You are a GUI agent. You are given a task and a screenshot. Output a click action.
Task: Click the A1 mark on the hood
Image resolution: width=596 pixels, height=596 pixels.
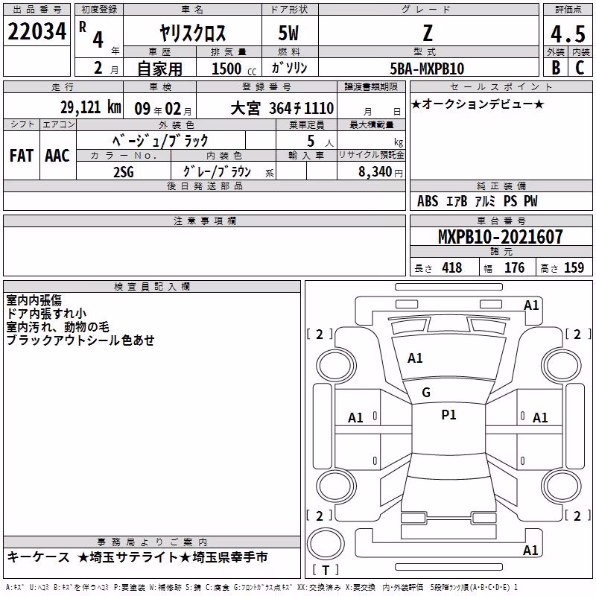415,358
